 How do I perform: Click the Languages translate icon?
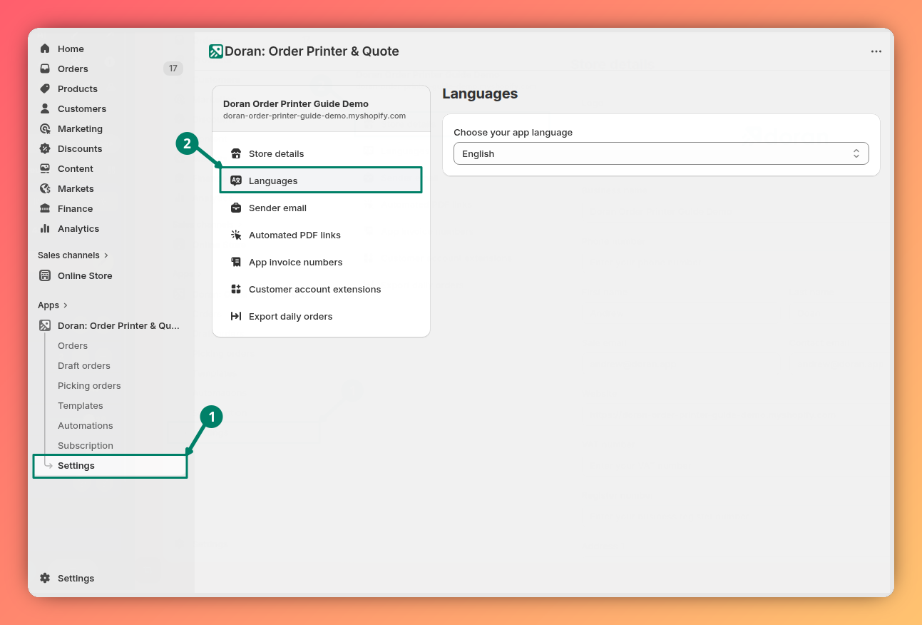coord(236,181)
